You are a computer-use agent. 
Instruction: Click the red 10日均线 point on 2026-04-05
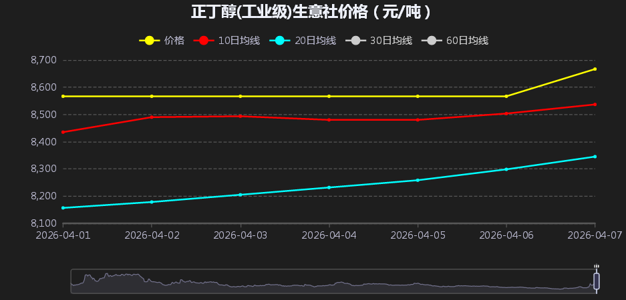click(418, 119)
